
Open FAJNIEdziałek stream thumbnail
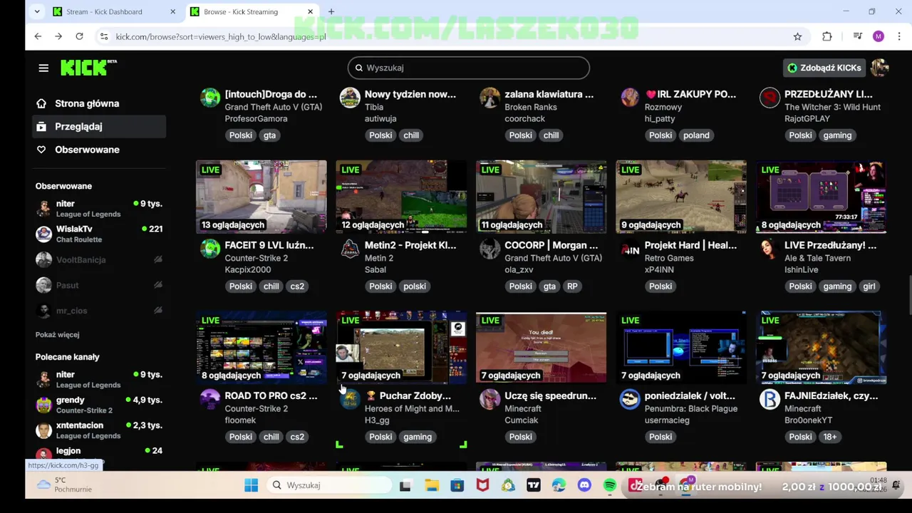pos(821,348)
